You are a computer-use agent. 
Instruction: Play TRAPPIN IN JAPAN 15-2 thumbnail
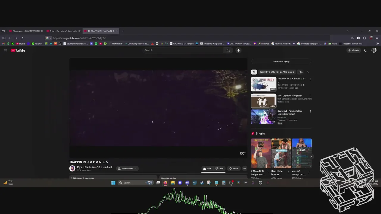(263, 84)
